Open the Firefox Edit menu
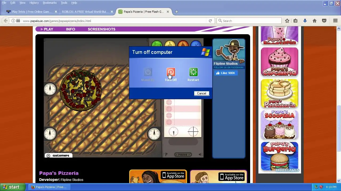 click(13, 3)
